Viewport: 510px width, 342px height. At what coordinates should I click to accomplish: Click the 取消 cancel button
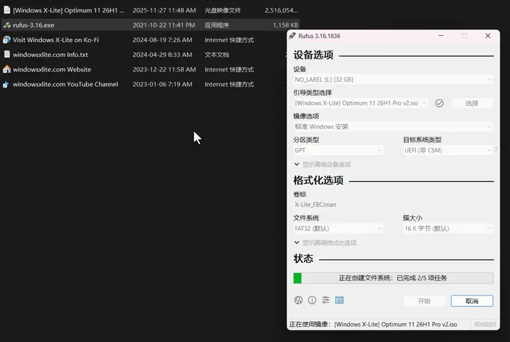point(472,301)
